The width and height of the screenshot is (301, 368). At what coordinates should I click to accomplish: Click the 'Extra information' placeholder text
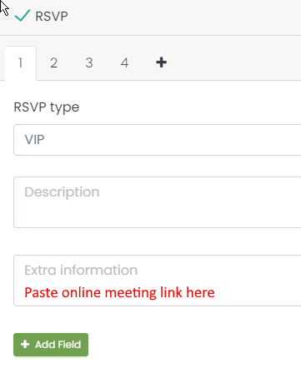pos(81,270)
